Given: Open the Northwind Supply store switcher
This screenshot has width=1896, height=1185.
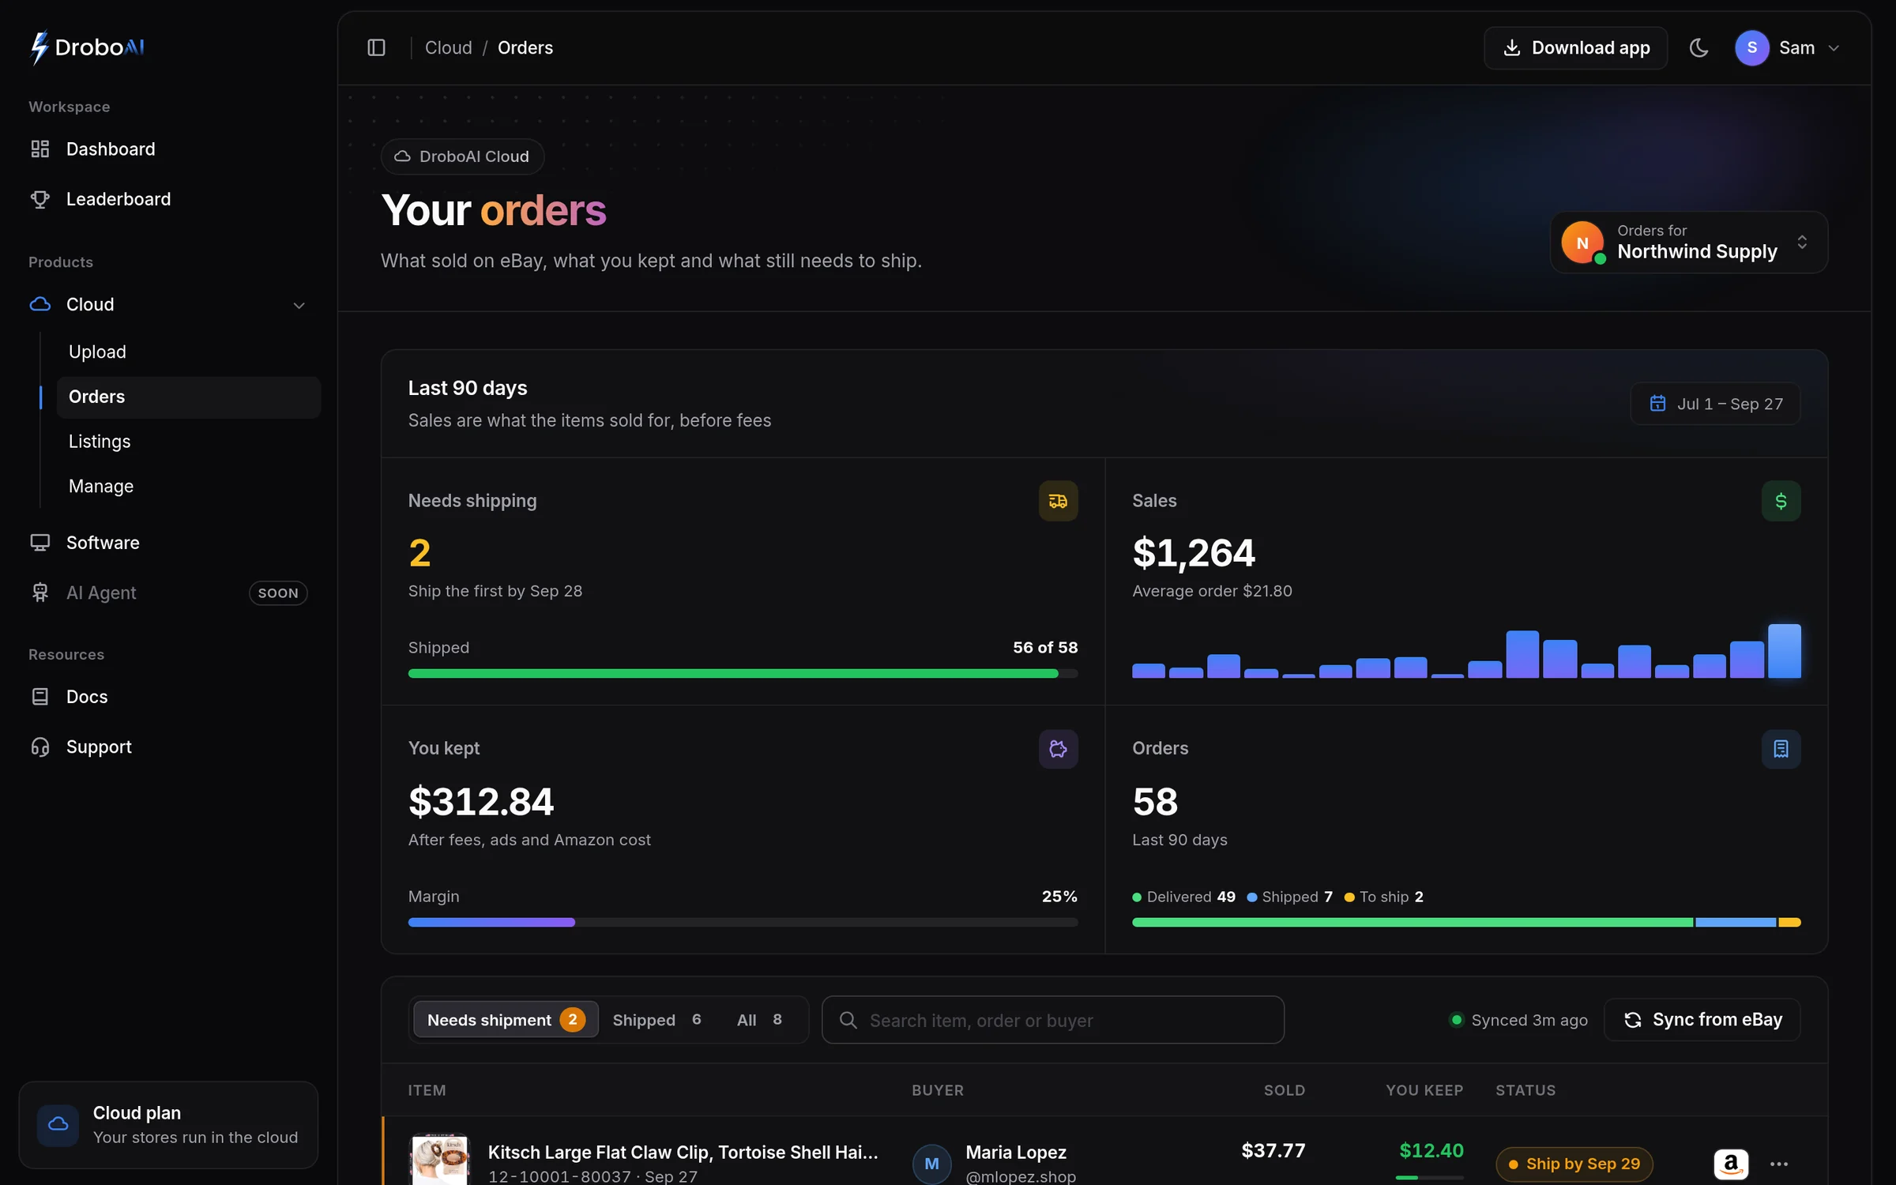Looking at the screenshot, I should 1689,242.
